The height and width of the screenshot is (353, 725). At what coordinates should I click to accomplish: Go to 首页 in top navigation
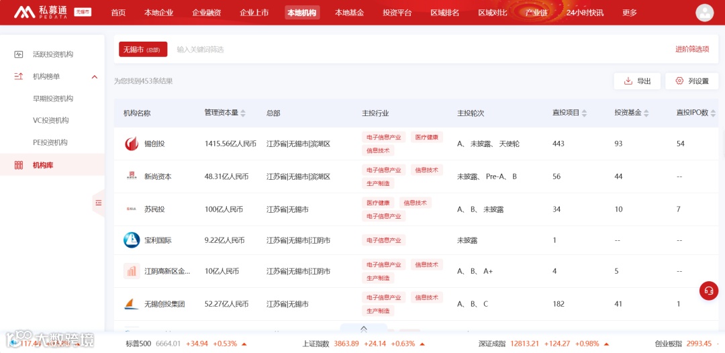(x=118, y=13)
